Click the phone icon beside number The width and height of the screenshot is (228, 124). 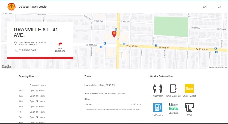(x=16, y=50)
